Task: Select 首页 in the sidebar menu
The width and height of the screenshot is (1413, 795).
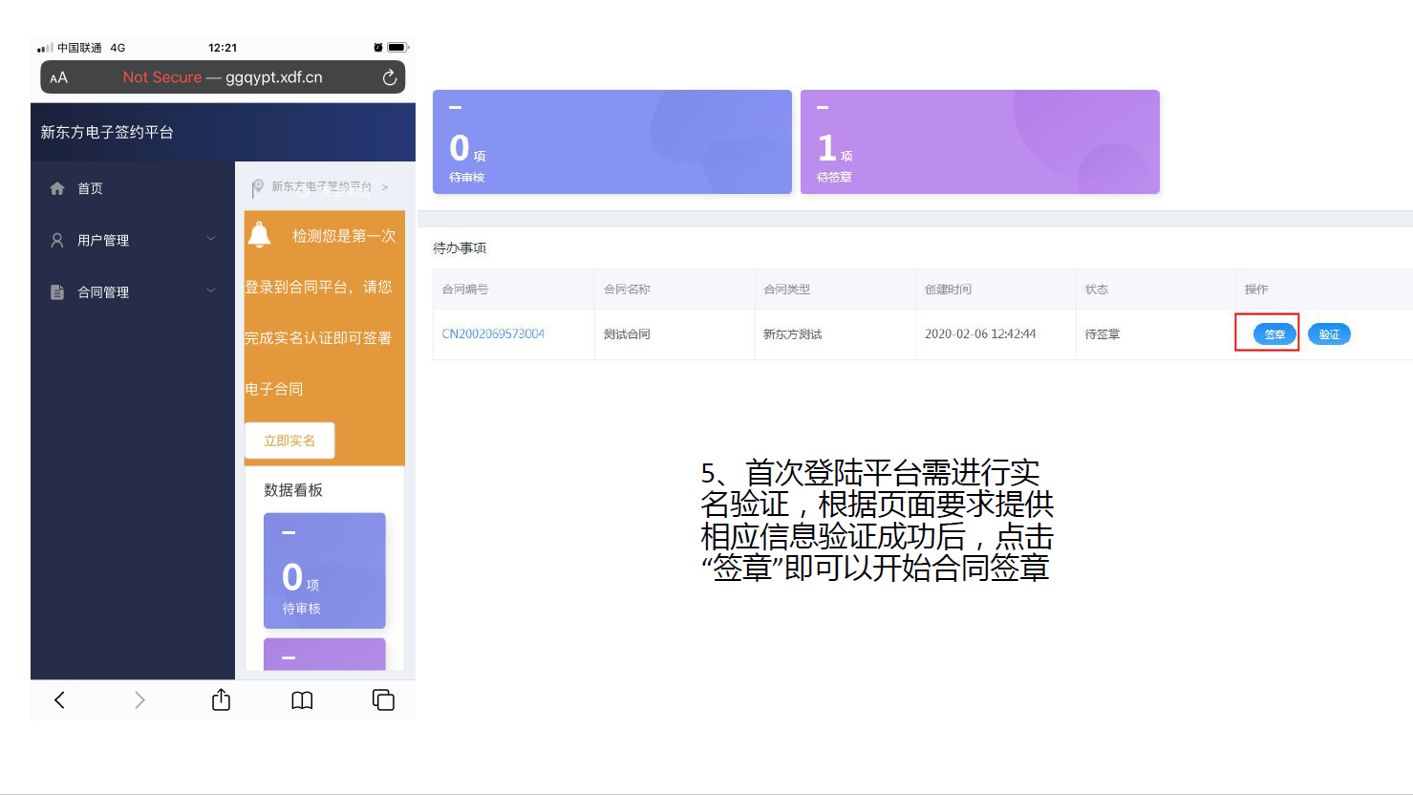Action: (91, 188)
